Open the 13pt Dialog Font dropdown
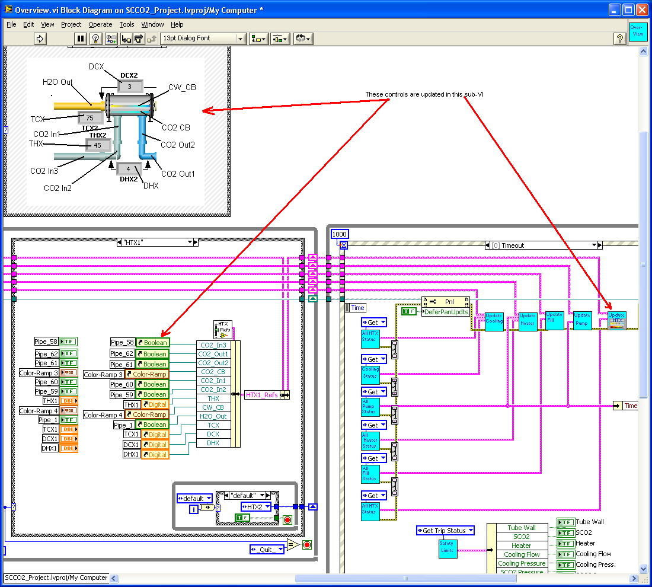 (203, 39)
